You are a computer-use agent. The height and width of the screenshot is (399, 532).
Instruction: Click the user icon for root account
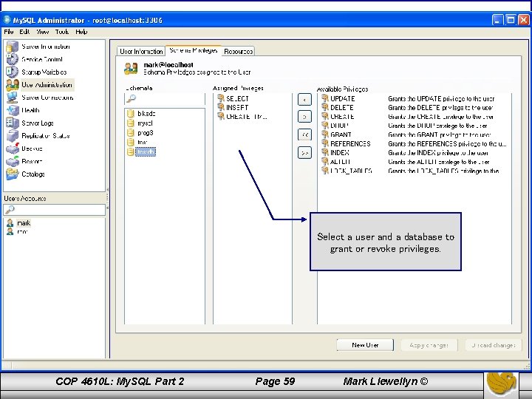[10, 232]
